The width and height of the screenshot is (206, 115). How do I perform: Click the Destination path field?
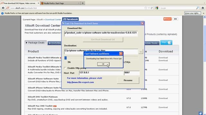(x=101, y=51)
